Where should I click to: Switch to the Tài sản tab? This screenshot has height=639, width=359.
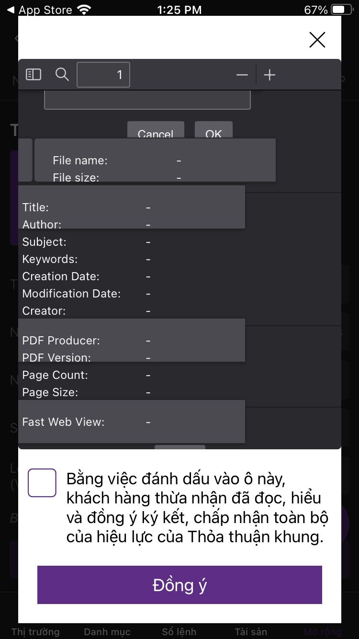(251, 631)
